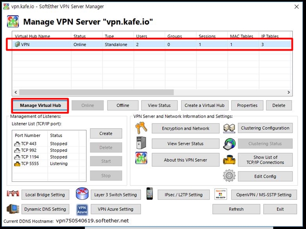
Task: Click the Layer 3 Switch router icon
Action: 82,194
